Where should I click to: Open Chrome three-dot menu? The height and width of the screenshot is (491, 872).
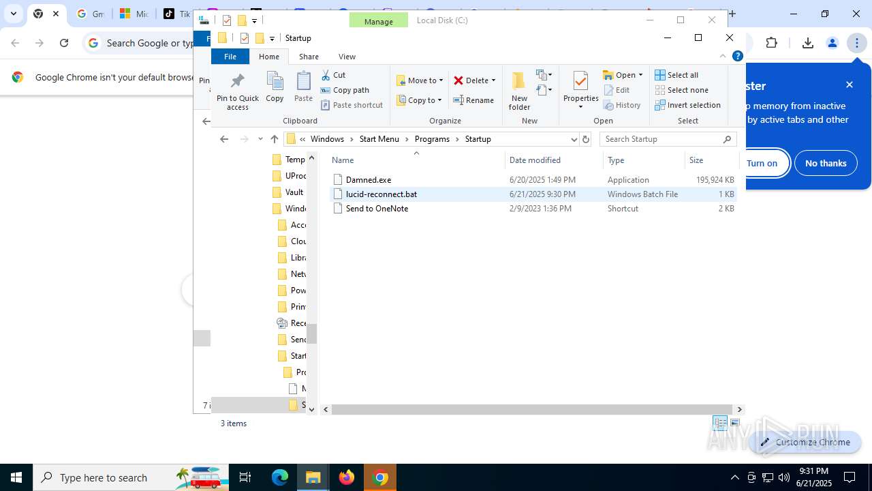click(x=856, y=43)
